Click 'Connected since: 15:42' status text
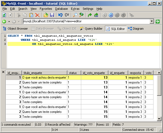 click(x=139, y=130)
